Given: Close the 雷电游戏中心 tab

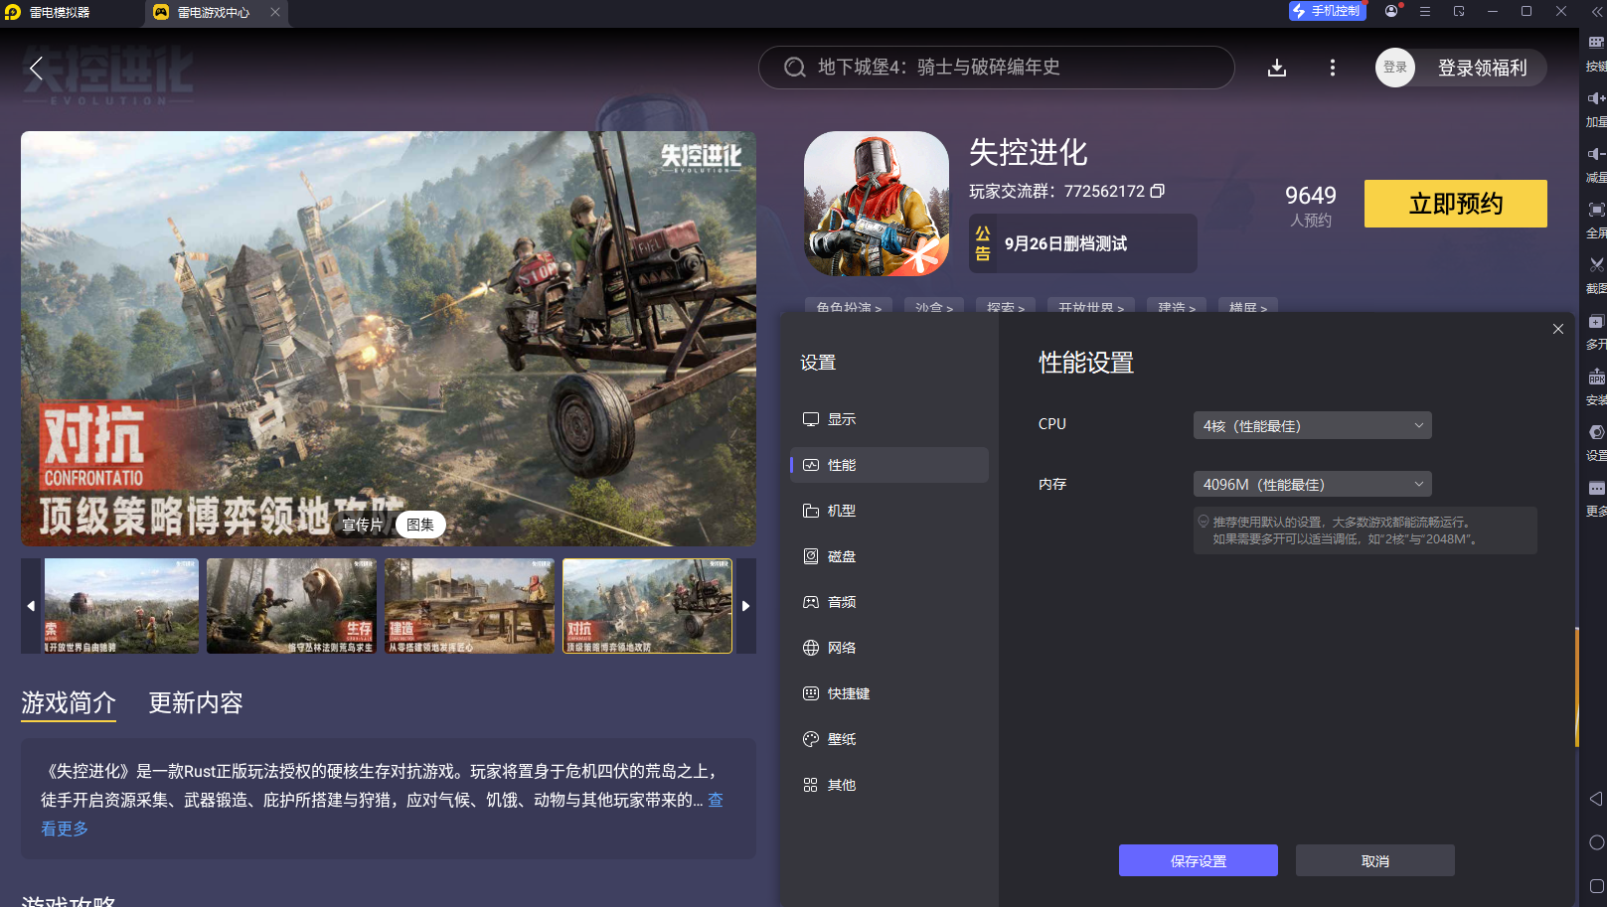Looking at the screenshot, I should point(275,12).
